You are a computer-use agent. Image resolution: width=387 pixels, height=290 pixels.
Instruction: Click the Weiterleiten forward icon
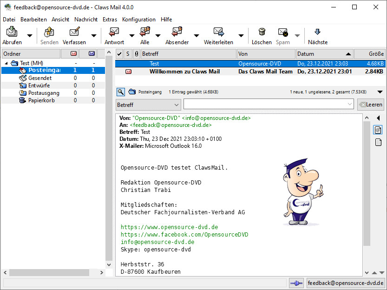point(218,32)
